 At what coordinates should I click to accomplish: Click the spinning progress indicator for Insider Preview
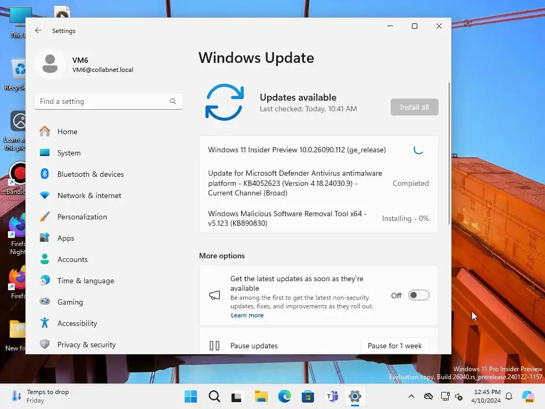pyautogui.click(x=418, y=150)
